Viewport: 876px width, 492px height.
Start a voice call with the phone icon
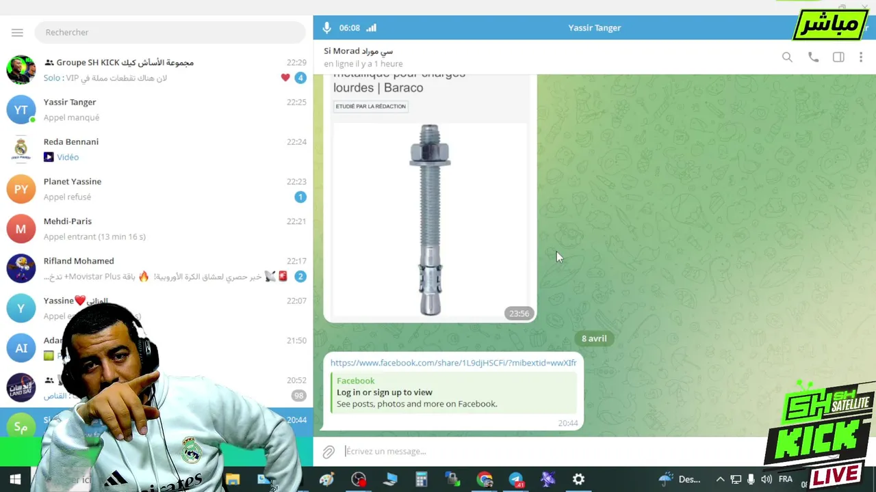(x=813, y=57)
